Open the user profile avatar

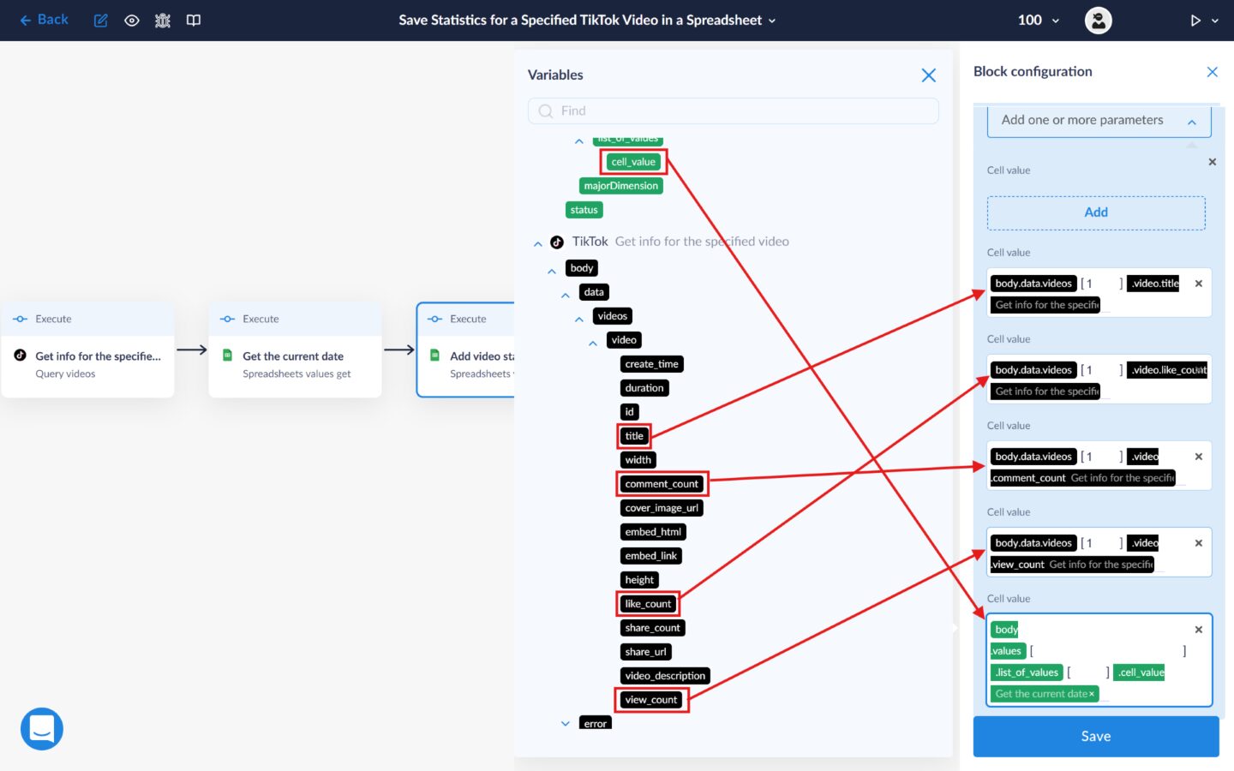click(x=1098, y=21)
